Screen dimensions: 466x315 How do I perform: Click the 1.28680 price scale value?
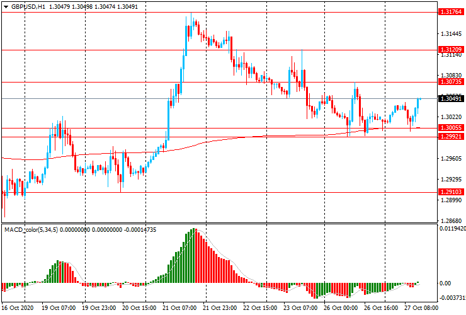[x=451, y=221]
